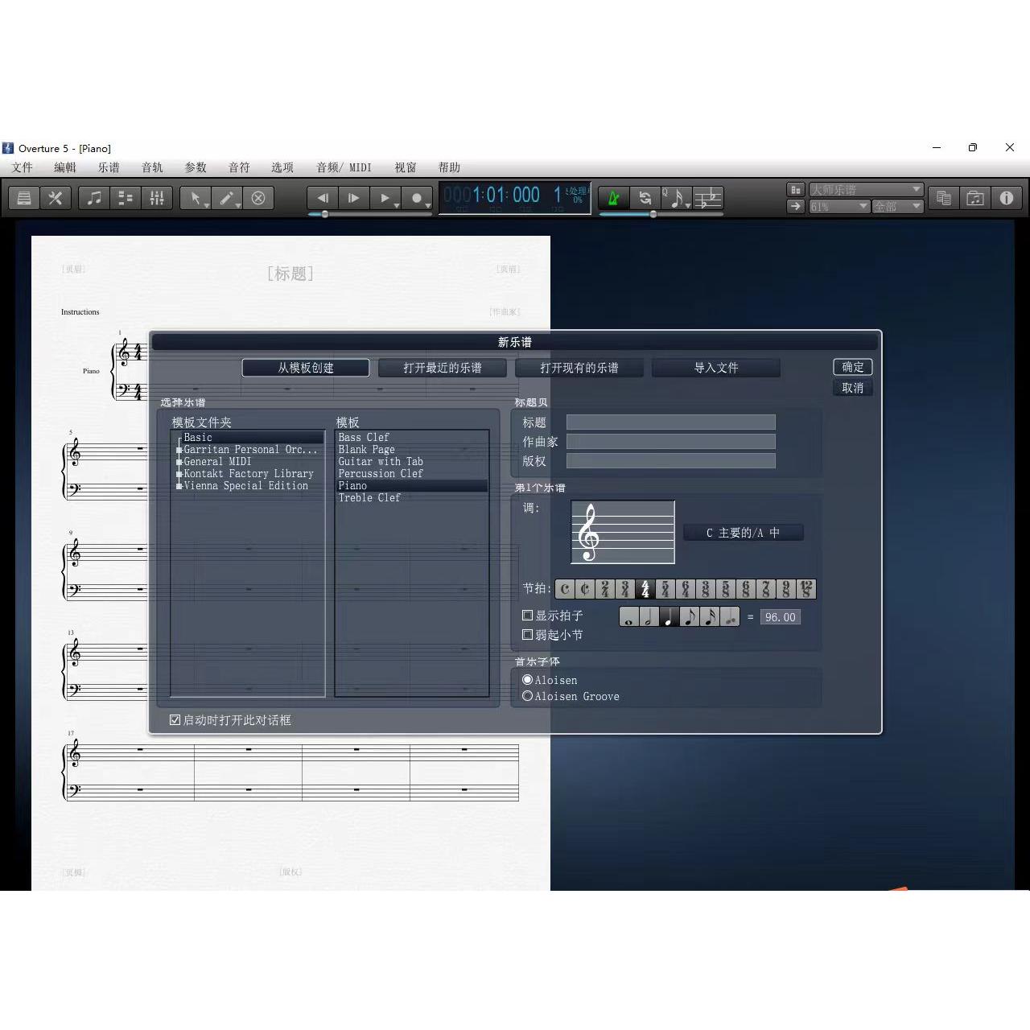Click the stacked pages toolbar icon
Viewport: 1030px width, 1030px height.
[944, 198]
